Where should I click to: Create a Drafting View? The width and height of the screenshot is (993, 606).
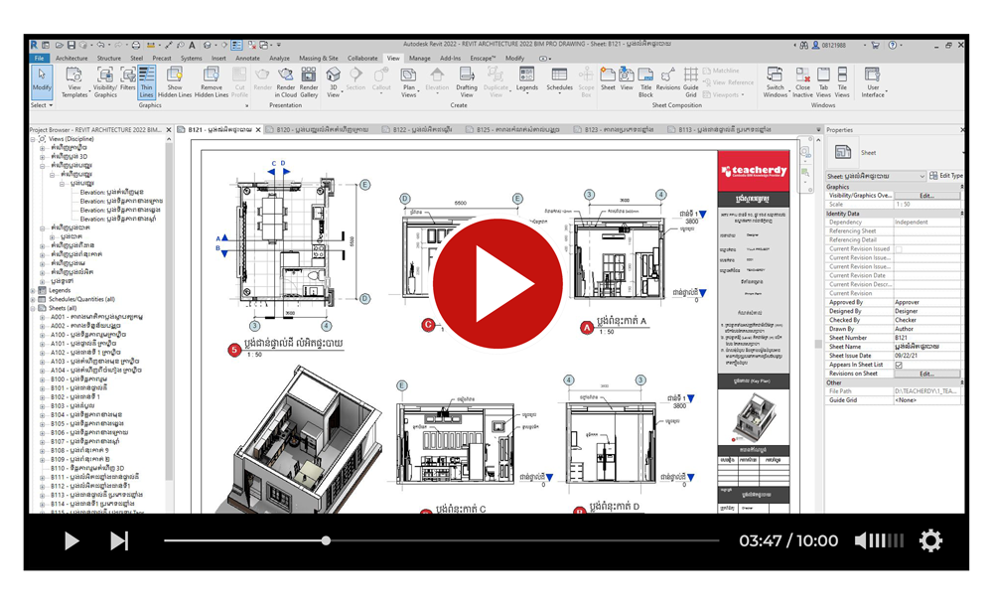pos(467,82)
